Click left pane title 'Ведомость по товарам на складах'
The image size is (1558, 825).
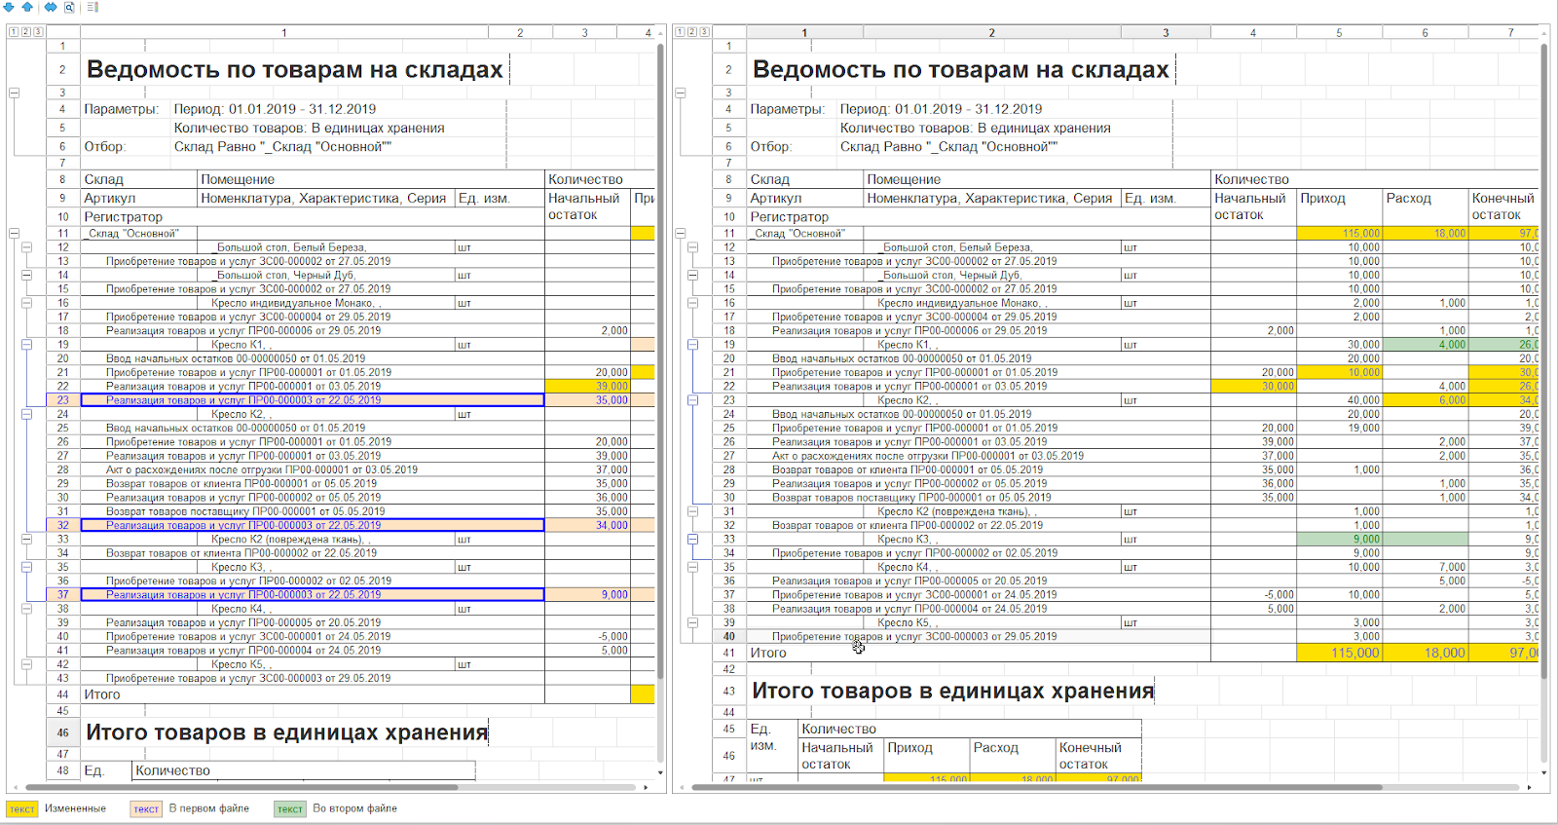tap(295, 70)
